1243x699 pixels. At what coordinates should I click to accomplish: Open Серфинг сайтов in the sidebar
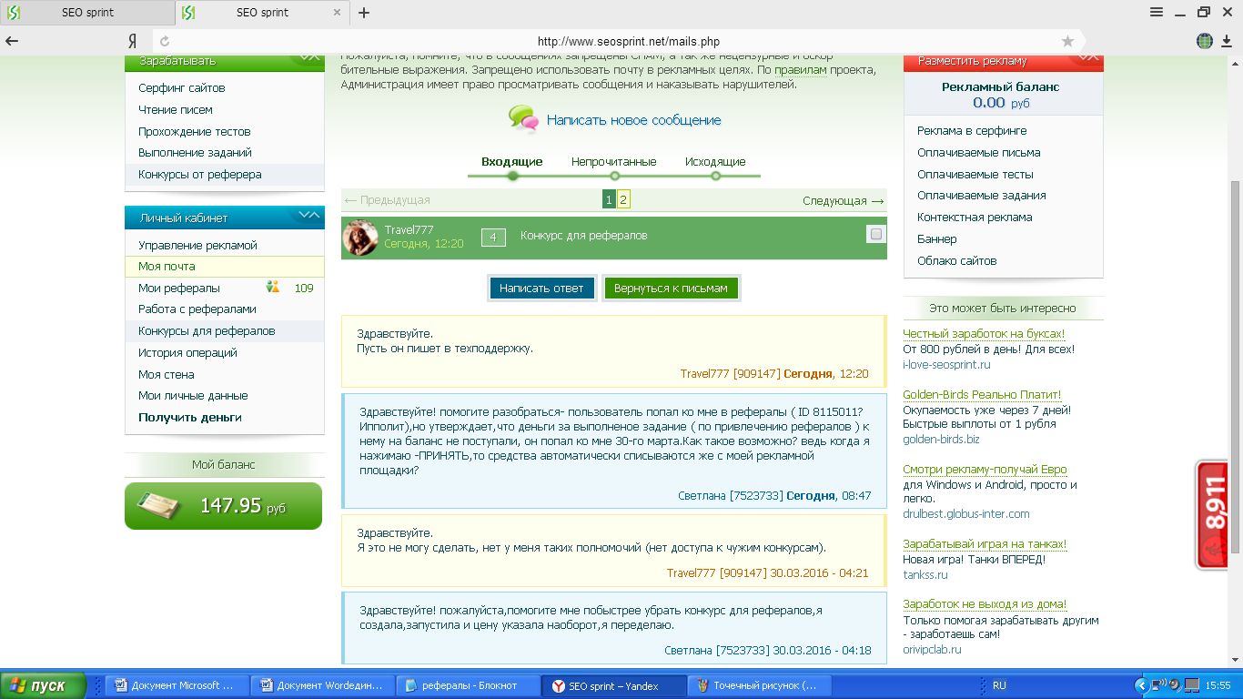pyautogui.click(x=182, y=88)
